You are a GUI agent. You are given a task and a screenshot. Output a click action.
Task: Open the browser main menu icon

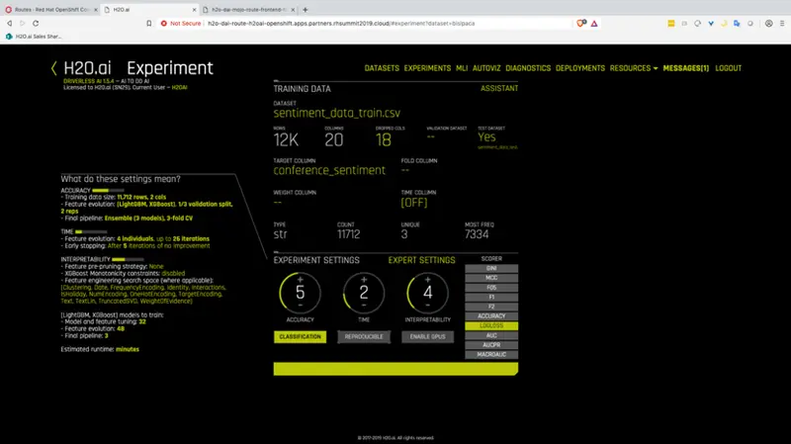click(782, 23)
